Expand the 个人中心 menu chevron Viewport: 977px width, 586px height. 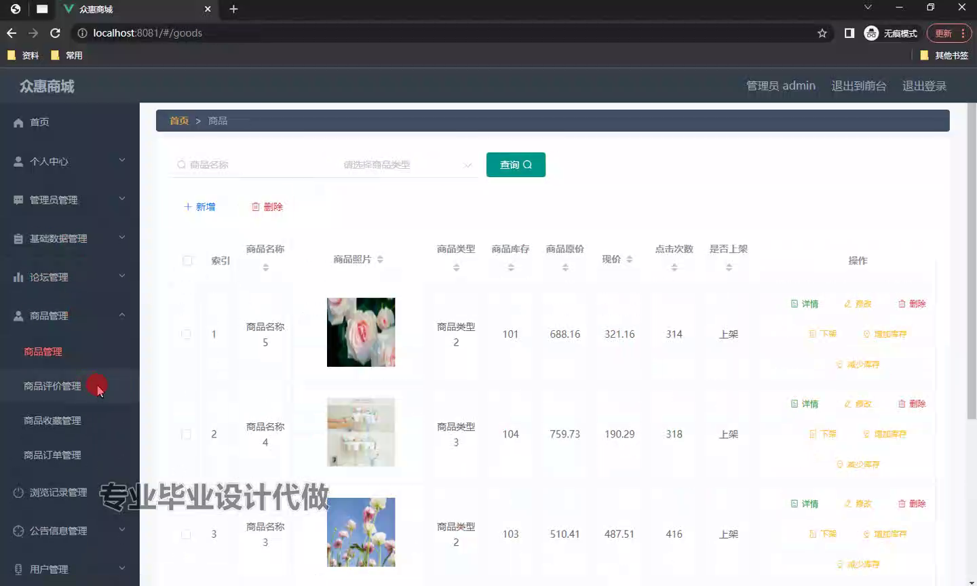pos(122,160)
